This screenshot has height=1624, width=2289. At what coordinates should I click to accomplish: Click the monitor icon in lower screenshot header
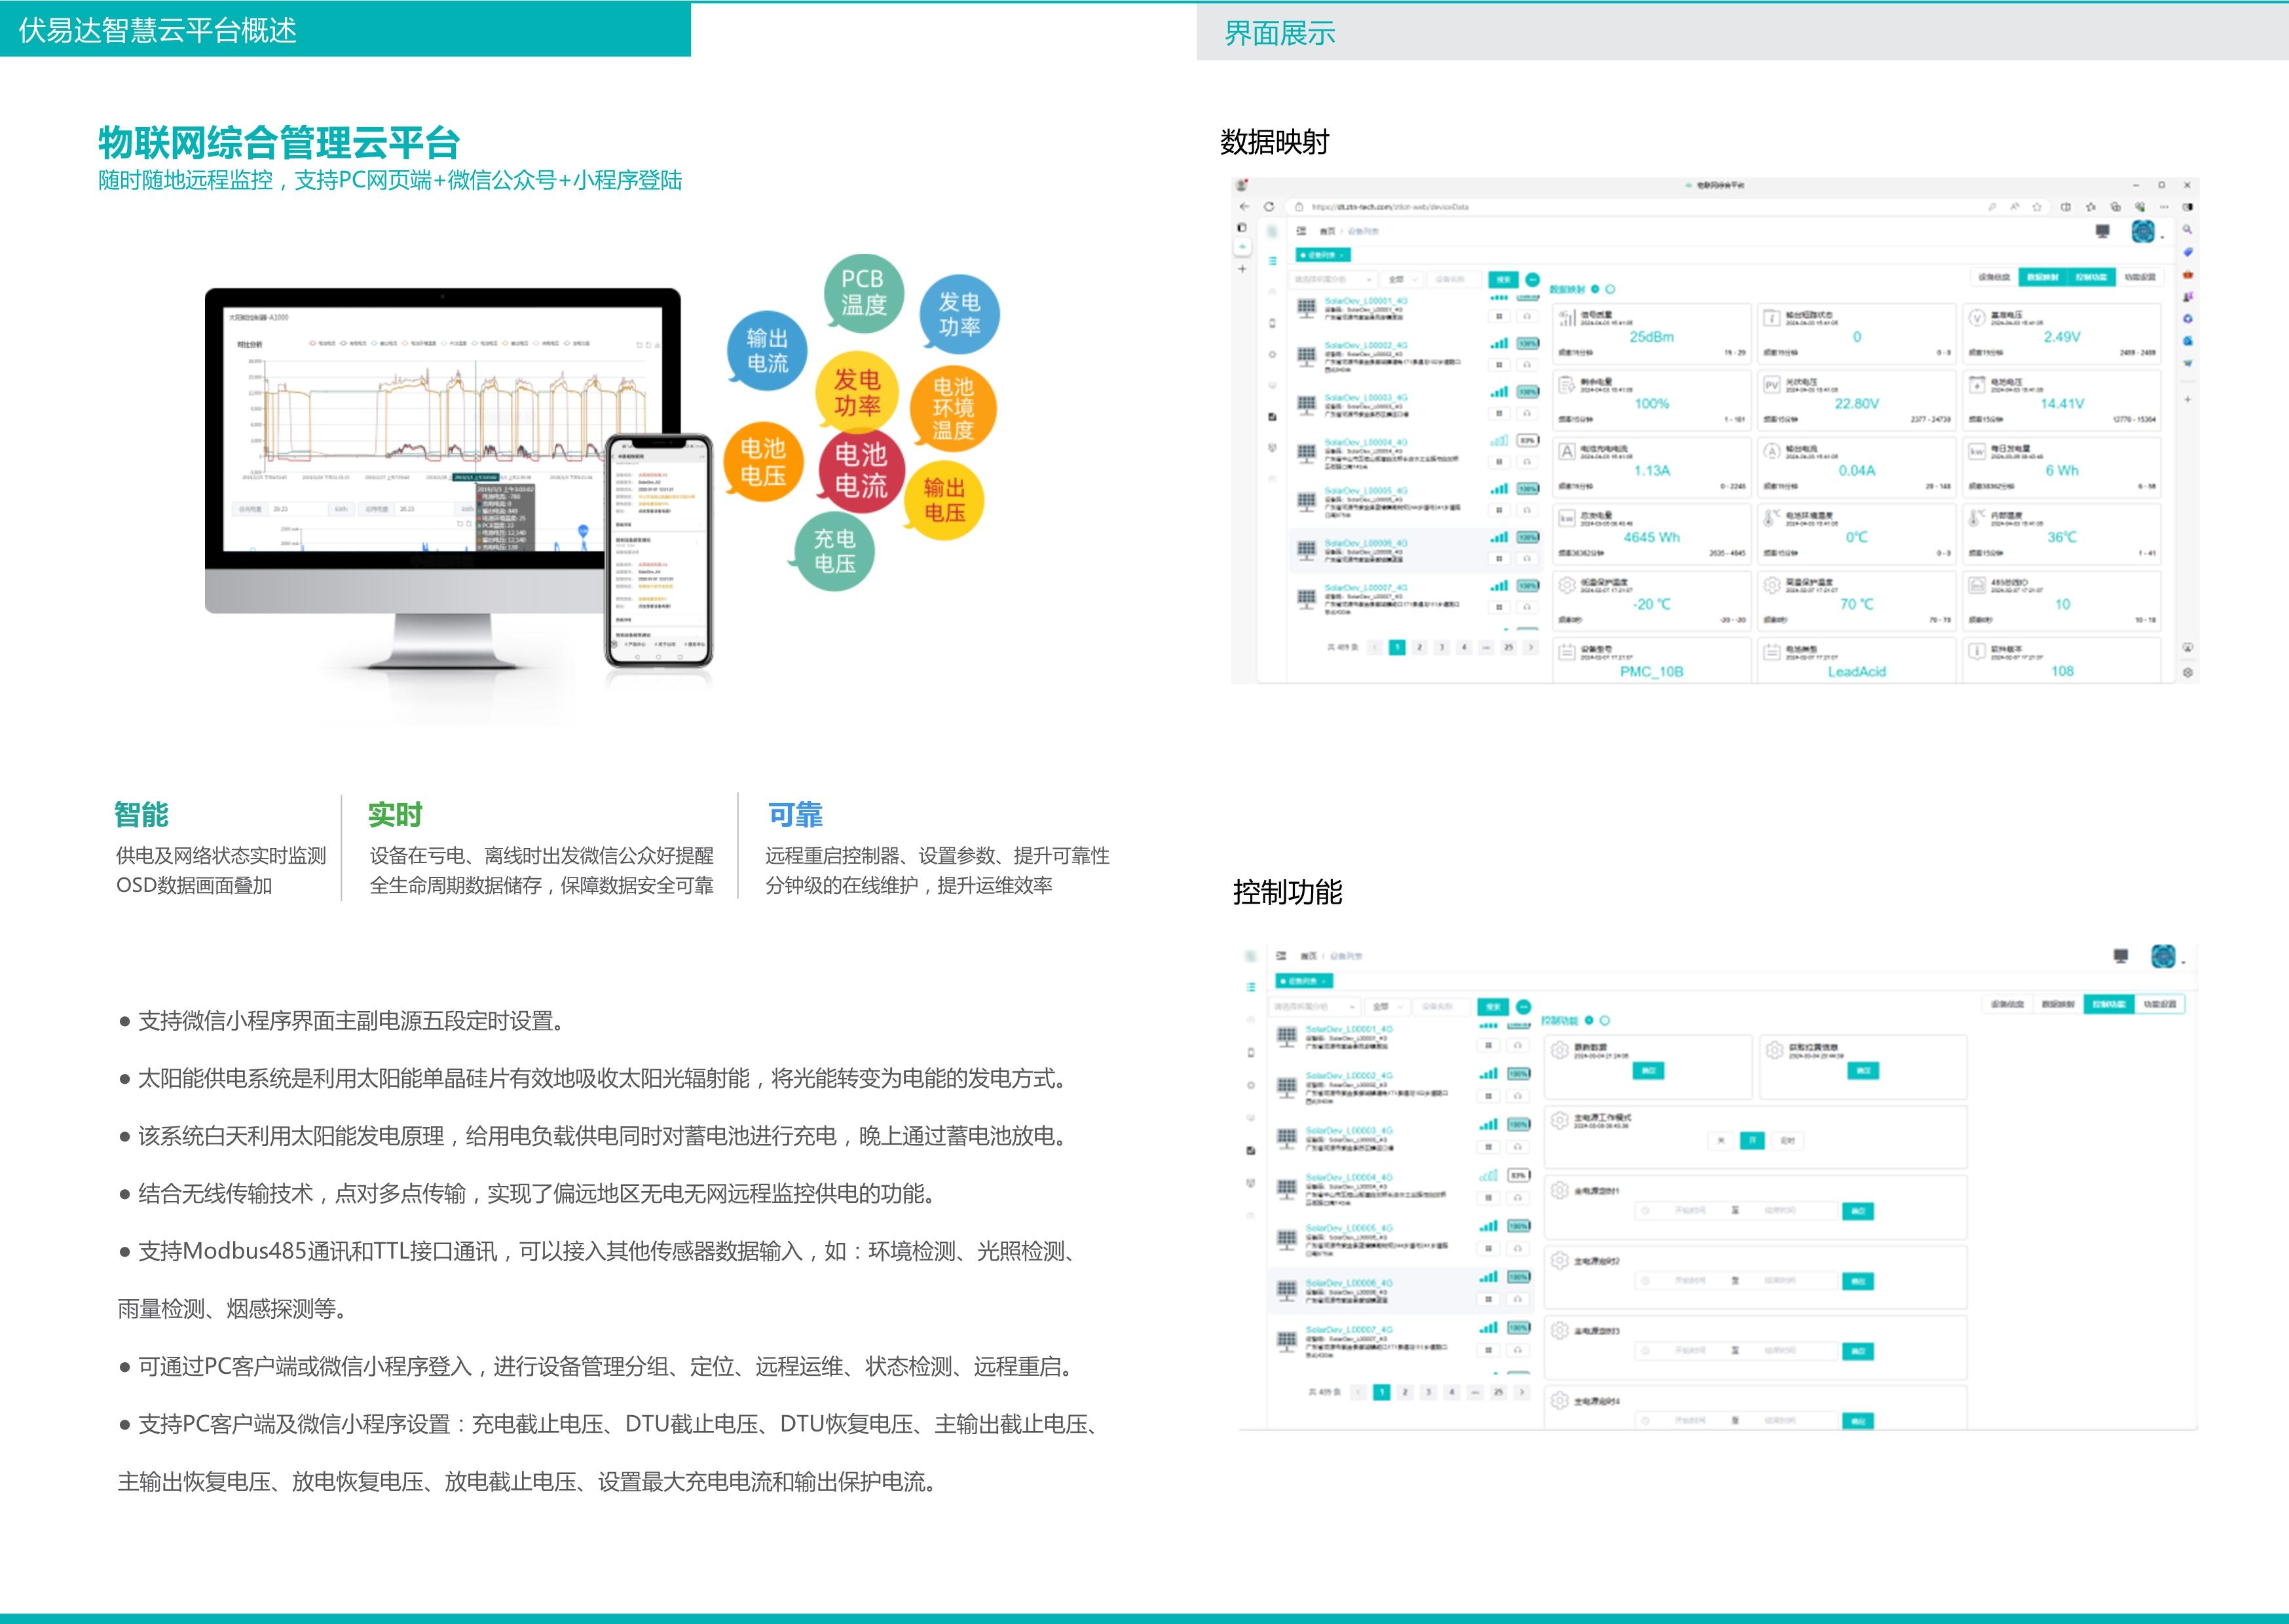pyautogui.click(x=2121, y=956)
